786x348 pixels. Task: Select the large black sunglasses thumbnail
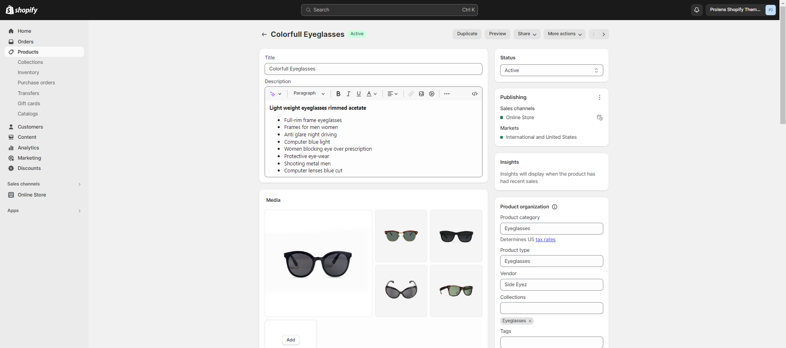tap(318, 263)
